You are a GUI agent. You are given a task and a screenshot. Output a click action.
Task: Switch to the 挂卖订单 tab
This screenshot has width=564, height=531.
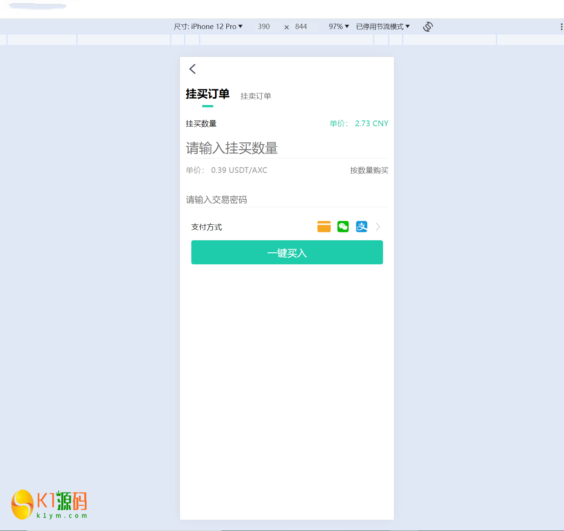coord(256,96)
